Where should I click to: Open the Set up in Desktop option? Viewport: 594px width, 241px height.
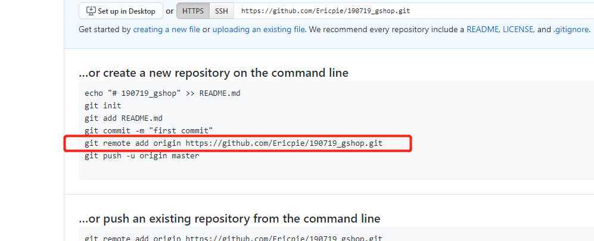tap(121, 11)
